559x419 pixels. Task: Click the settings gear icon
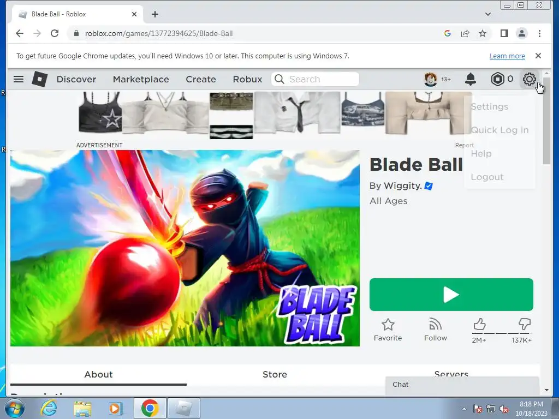click(530, 79)
